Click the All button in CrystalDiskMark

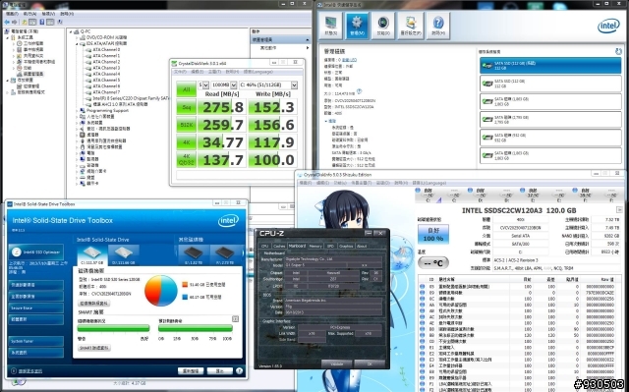tap(186, 89)
